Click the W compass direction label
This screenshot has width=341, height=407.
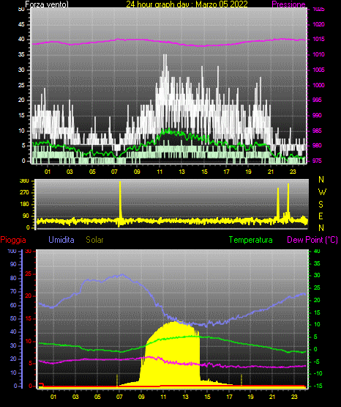pyautogui.click(x=322, y=192)
